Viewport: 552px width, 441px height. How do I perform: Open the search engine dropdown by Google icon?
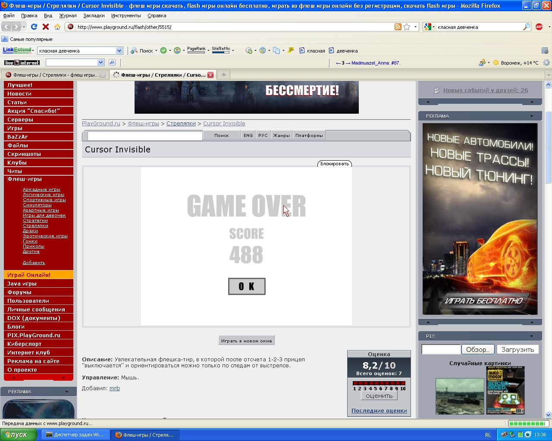coord(429,27)
